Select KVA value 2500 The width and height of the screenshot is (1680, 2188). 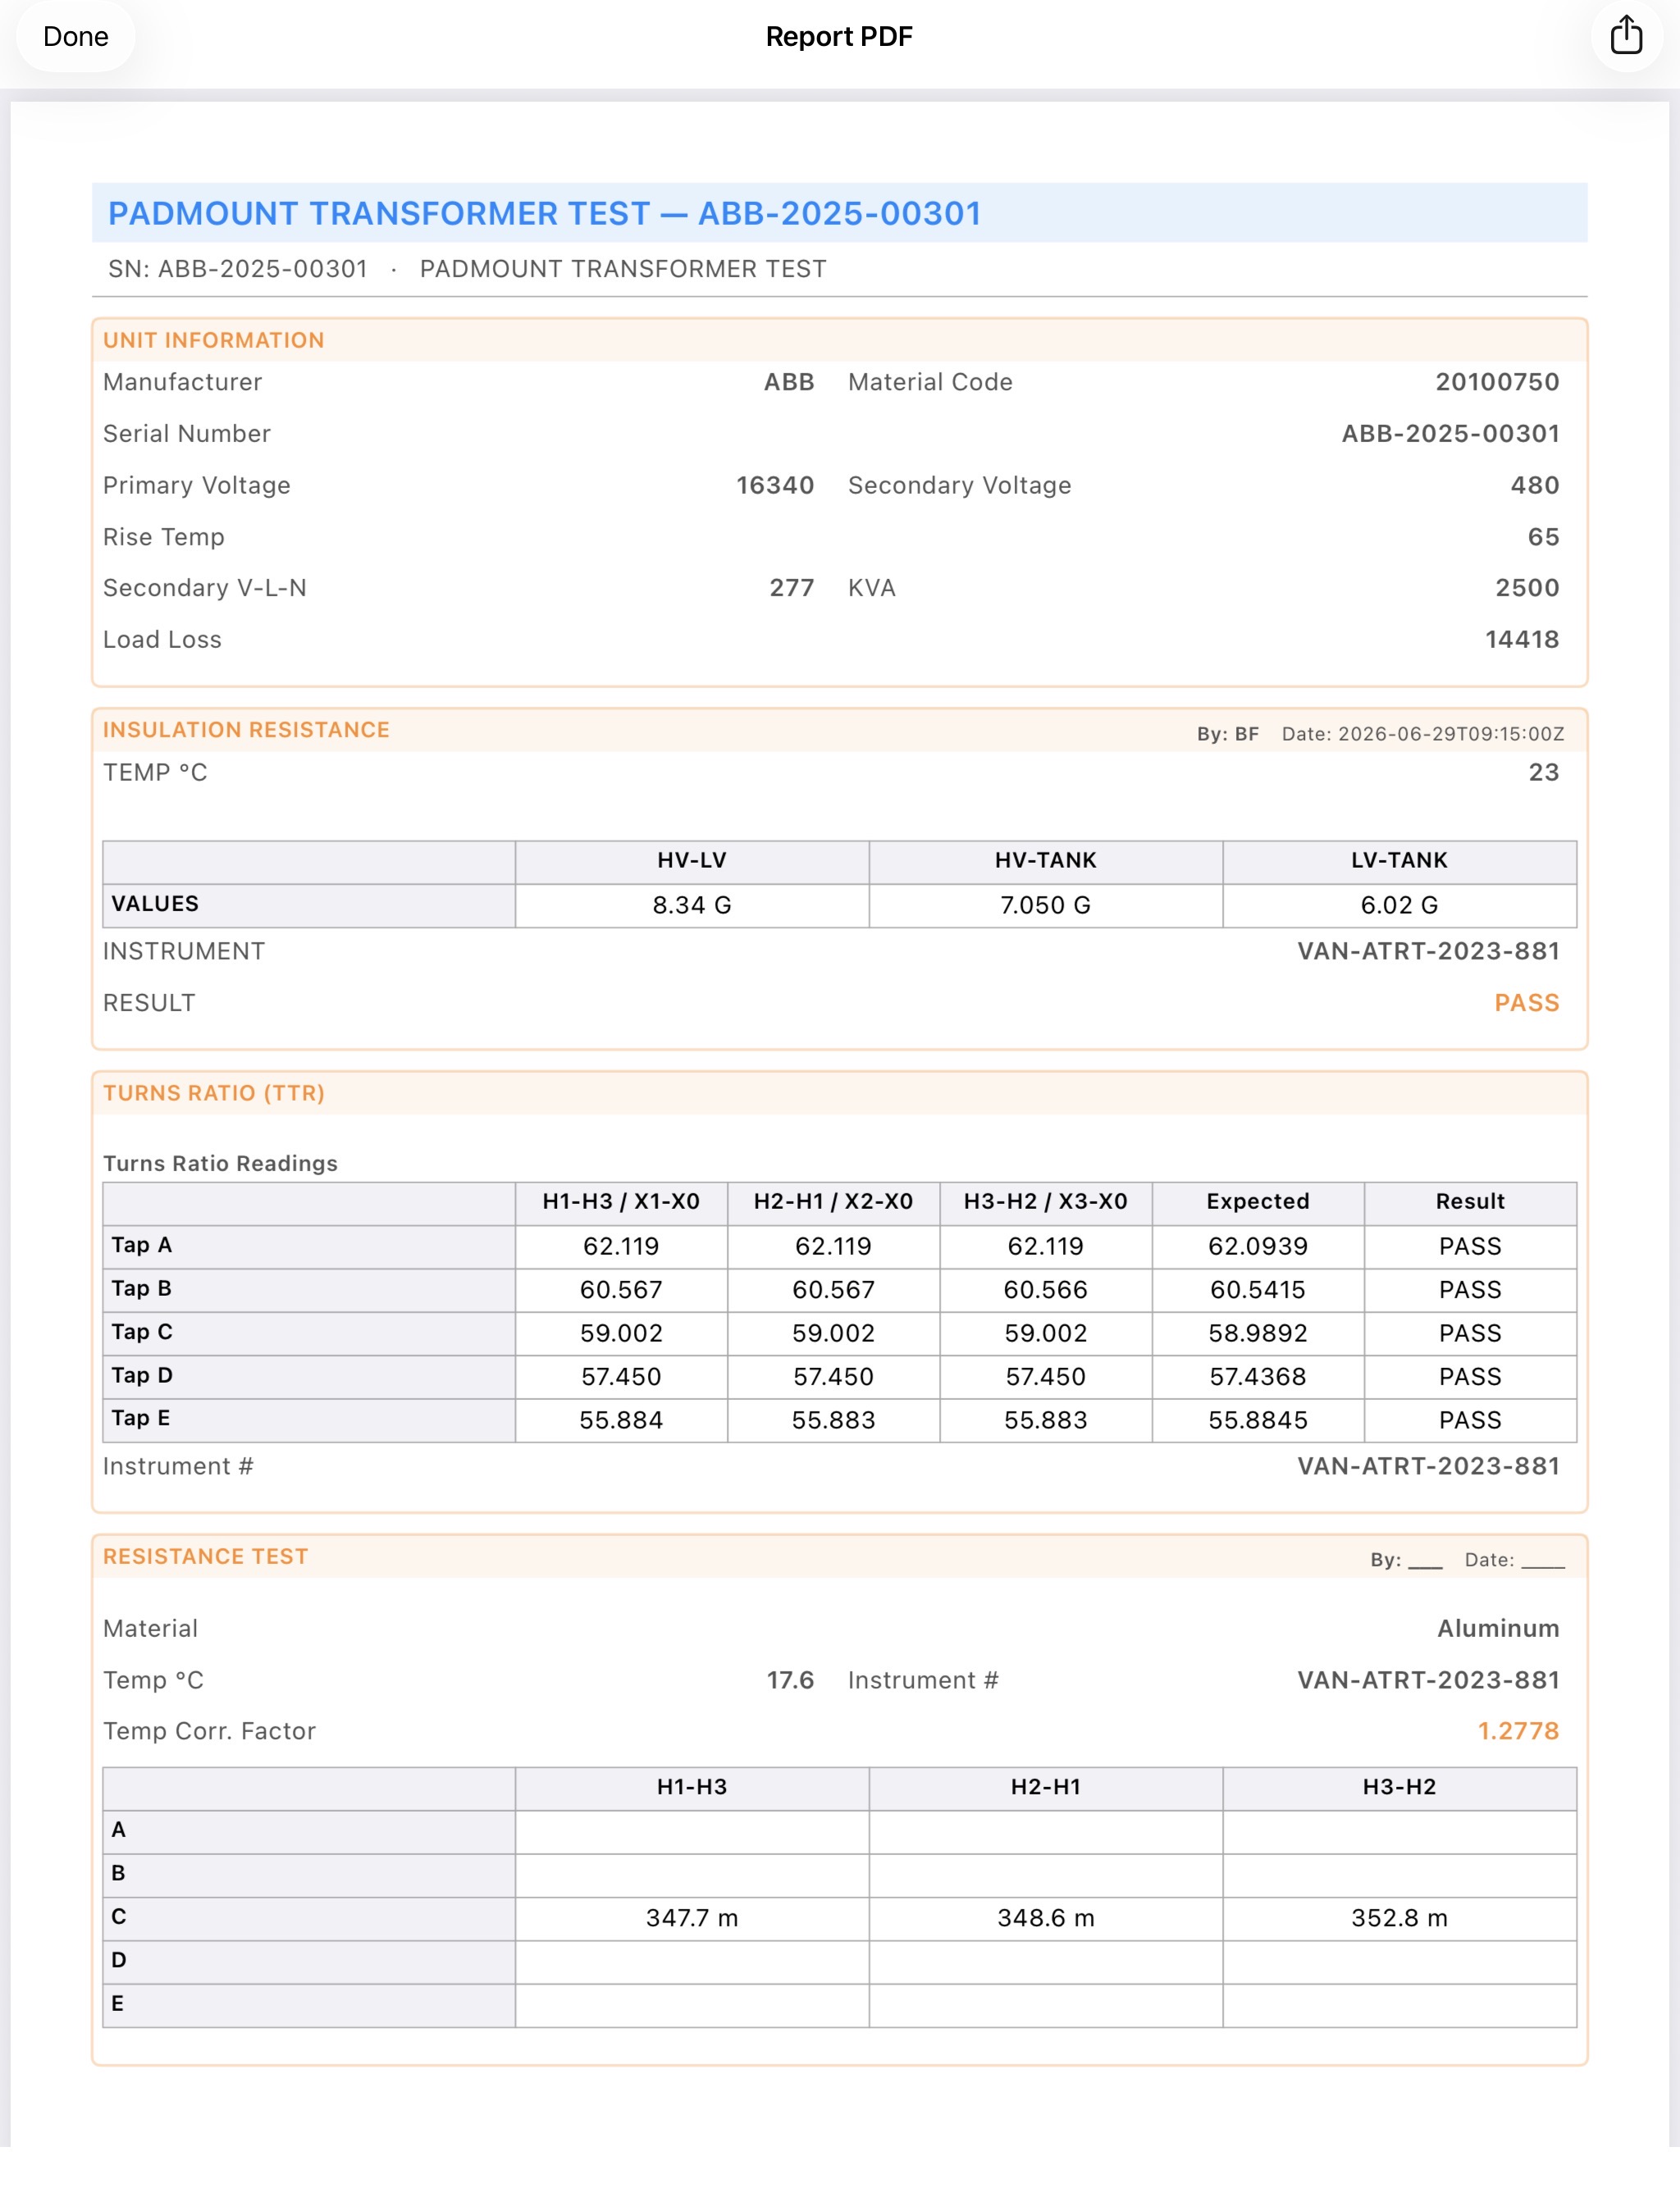click(x=1527, y=588)
